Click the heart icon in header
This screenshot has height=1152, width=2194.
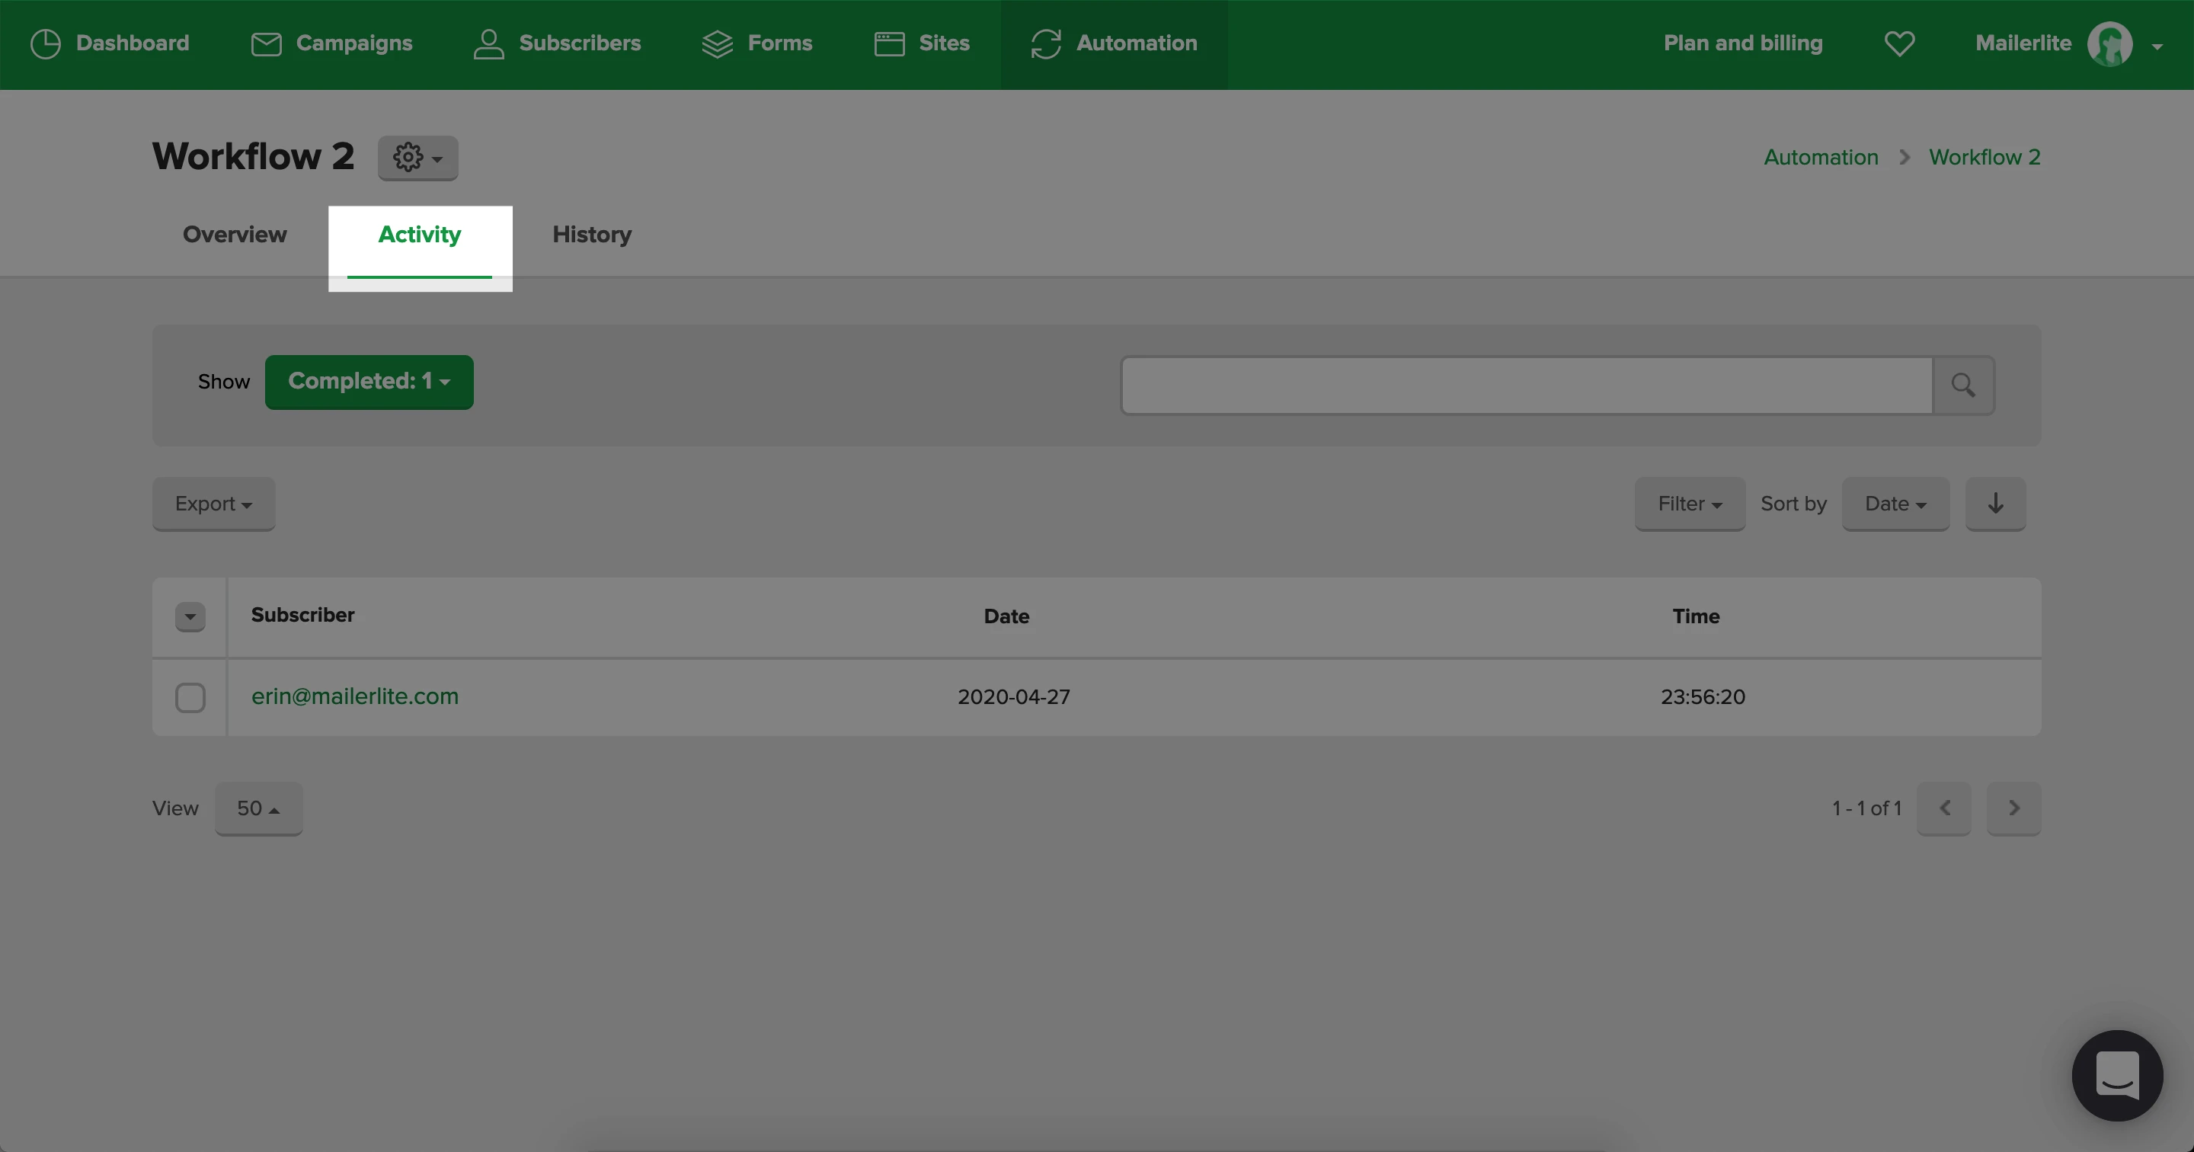point(1899,43)
